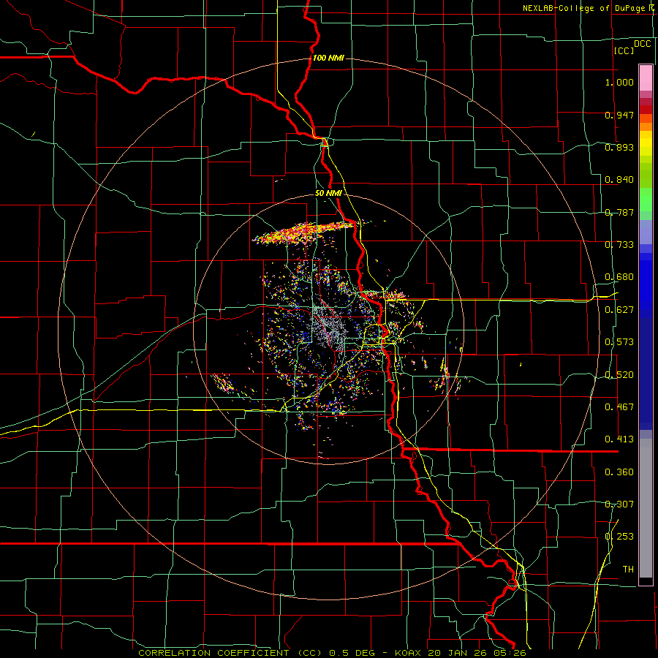658x658 pixels.
Task: Click the 0.520 scale value
Action: 619,375
